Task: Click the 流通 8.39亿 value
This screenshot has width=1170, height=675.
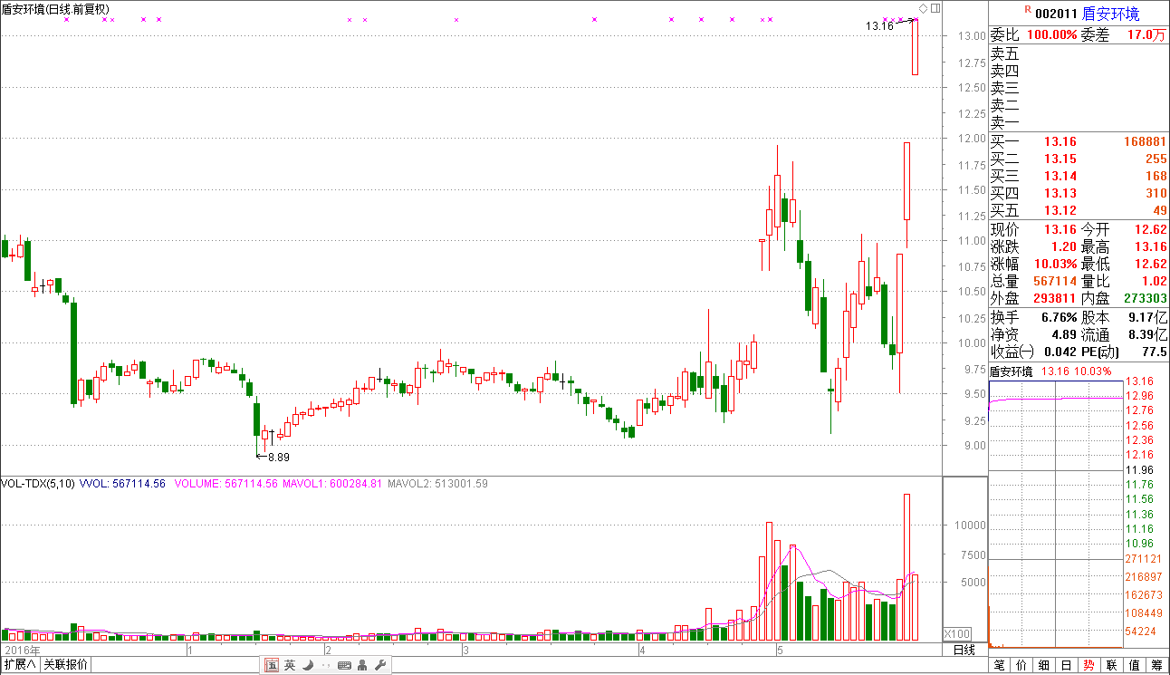Action: point(1148,335)
